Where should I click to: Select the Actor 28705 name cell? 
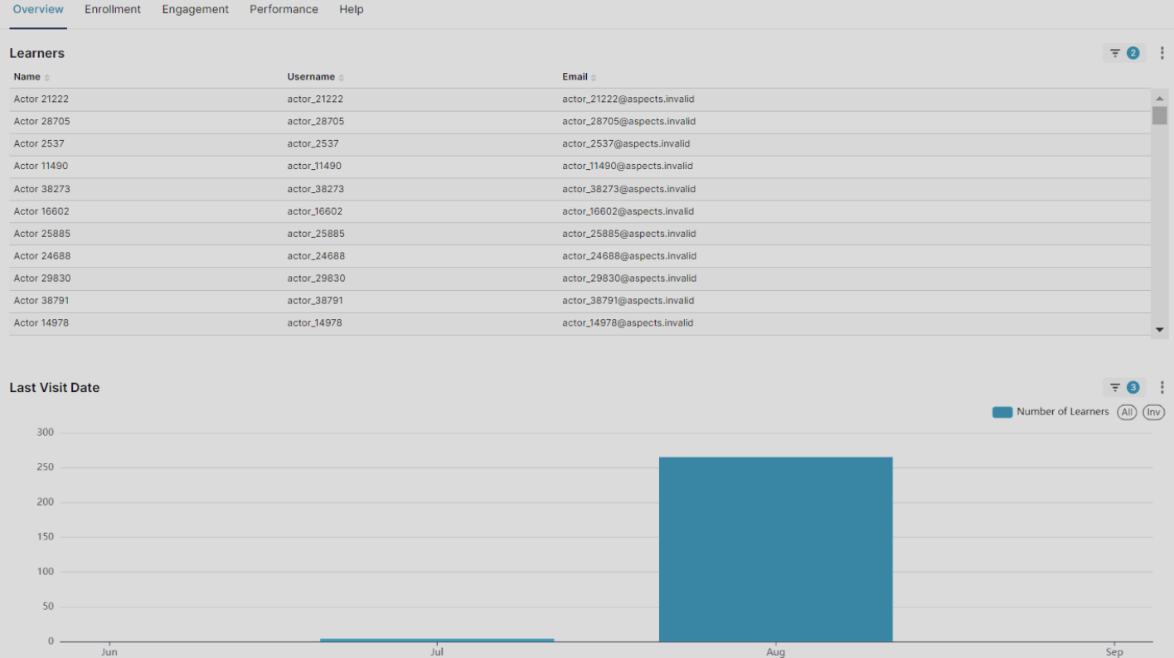pyautogui.click(x=41, y=122)
